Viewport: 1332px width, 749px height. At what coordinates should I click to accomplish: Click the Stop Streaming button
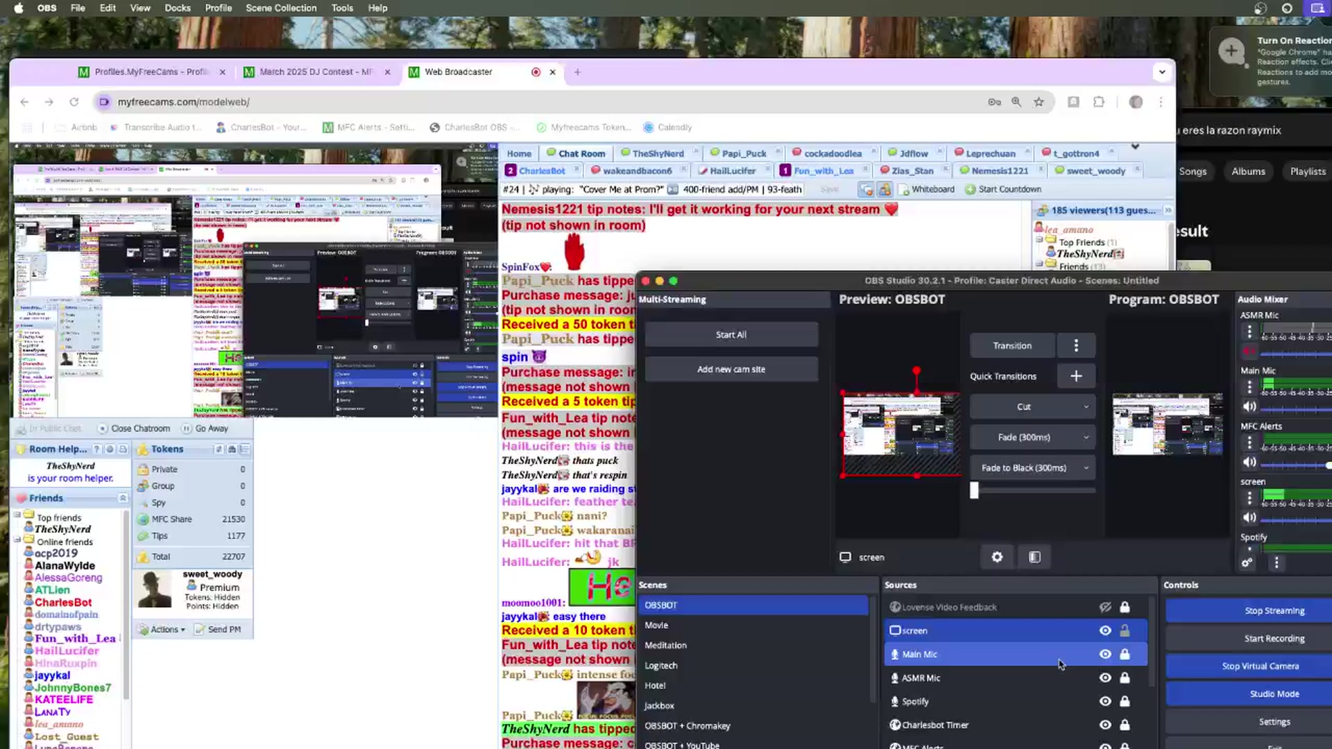[x=1274, y=611]
